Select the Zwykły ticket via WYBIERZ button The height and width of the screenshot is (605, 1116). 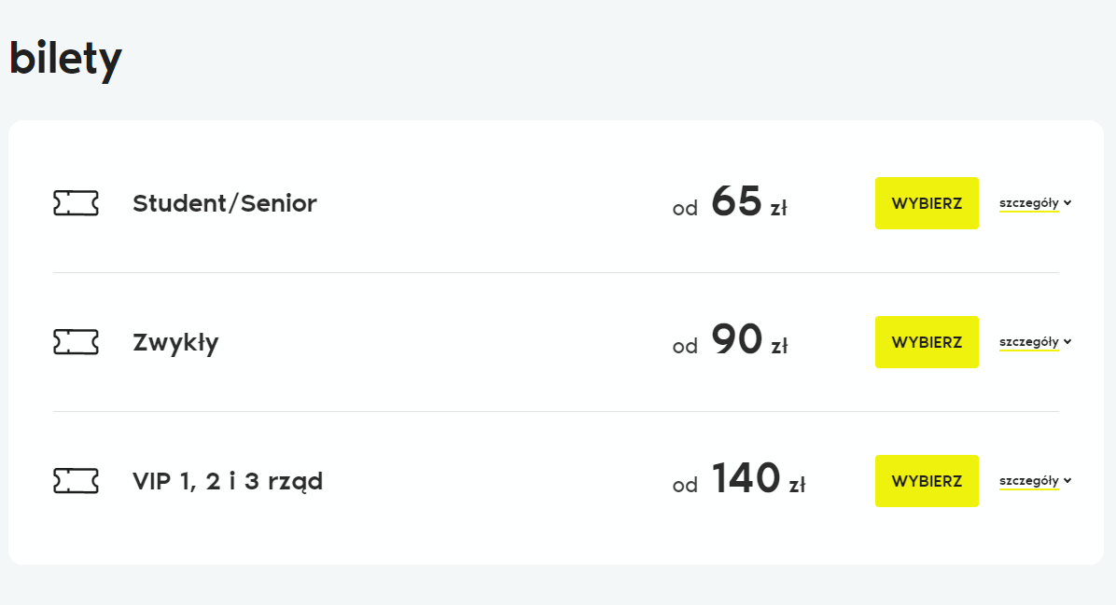(927, 342)
